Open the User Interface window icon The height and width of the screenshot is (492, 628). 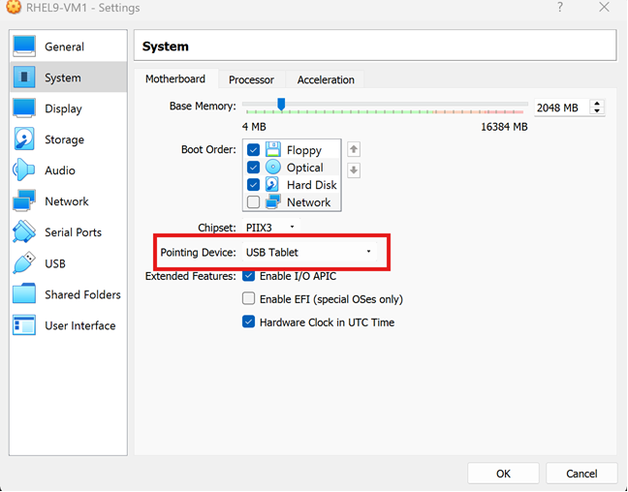(x=24, y=325)
